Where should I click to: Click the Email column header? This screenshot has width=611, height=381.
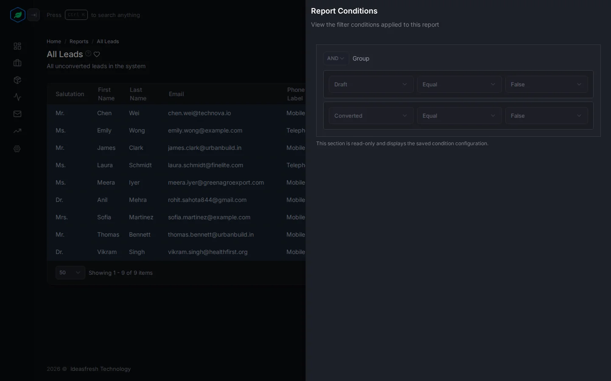click(177, 94)
